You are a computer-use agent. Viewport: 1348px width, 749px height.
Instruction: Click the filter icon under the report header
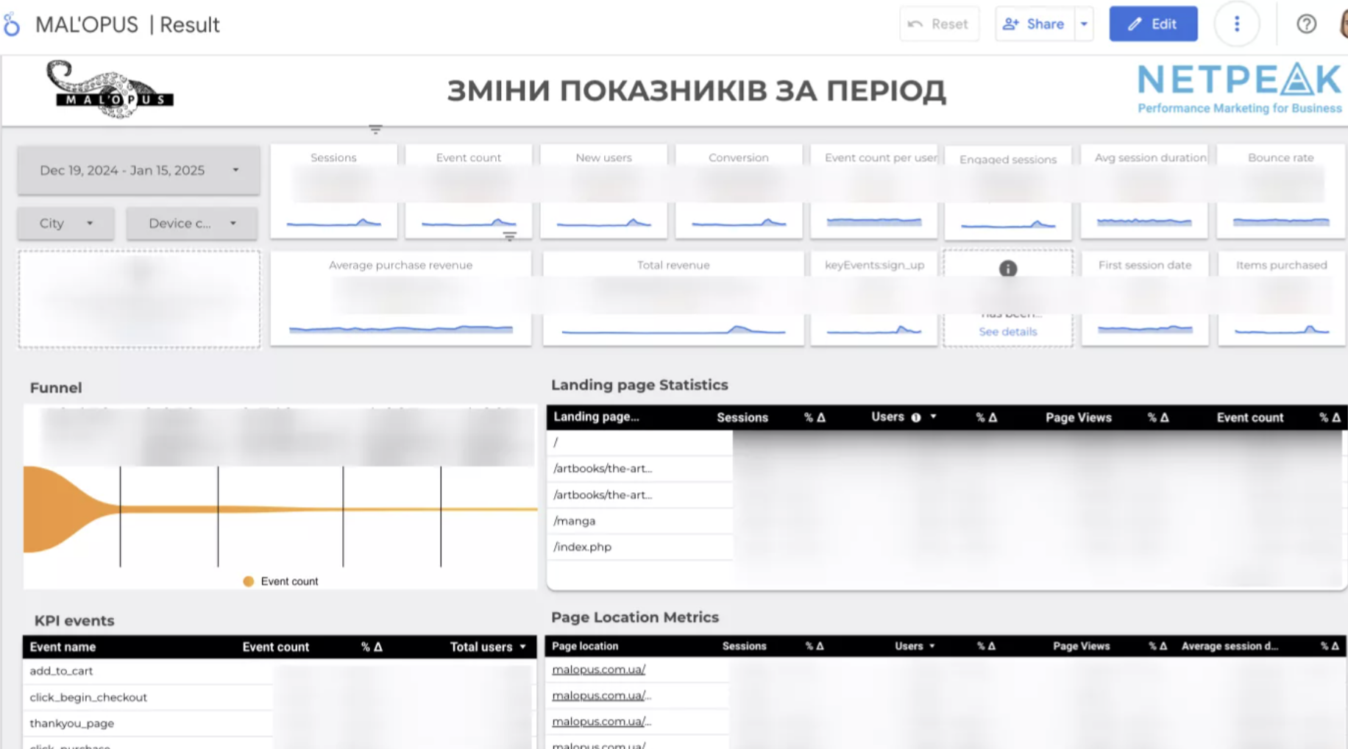point(375,130)
